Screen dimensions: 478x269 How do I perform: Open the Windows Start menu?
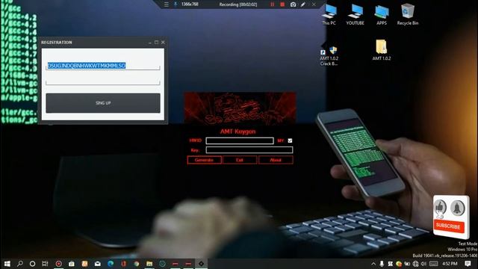pos(7,264)
